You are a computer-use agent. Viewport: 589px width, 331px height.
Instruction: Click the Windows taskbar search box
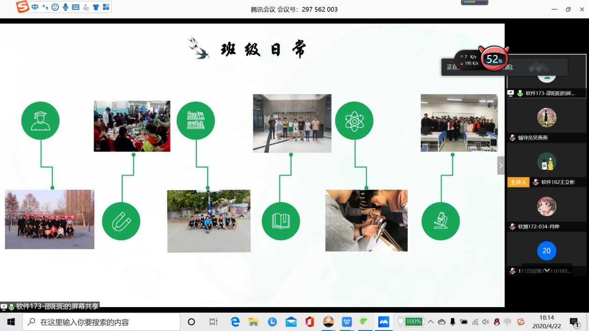pos(101,322)
